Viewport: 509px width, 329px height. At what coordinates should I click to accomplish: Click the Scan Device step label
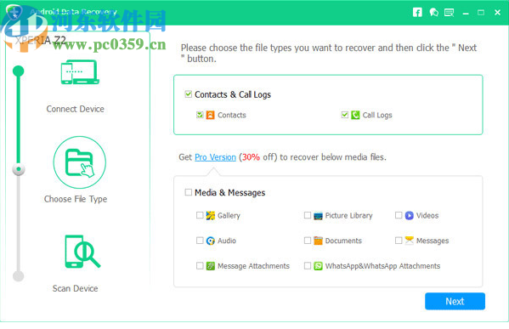[76, 288]
